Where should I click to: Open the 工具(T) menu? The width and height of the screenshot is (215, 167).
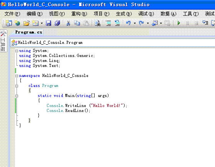click(191, 14)
